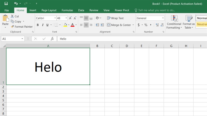Viewport: 207px width, 116px height.
Task: Apply percent style
Action: pos(146,25)
